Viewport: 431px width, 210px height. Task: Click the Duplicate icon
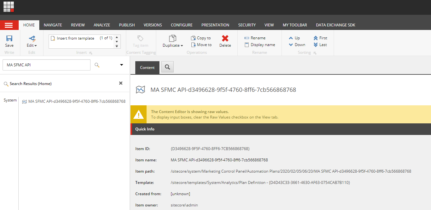point(172,39)
